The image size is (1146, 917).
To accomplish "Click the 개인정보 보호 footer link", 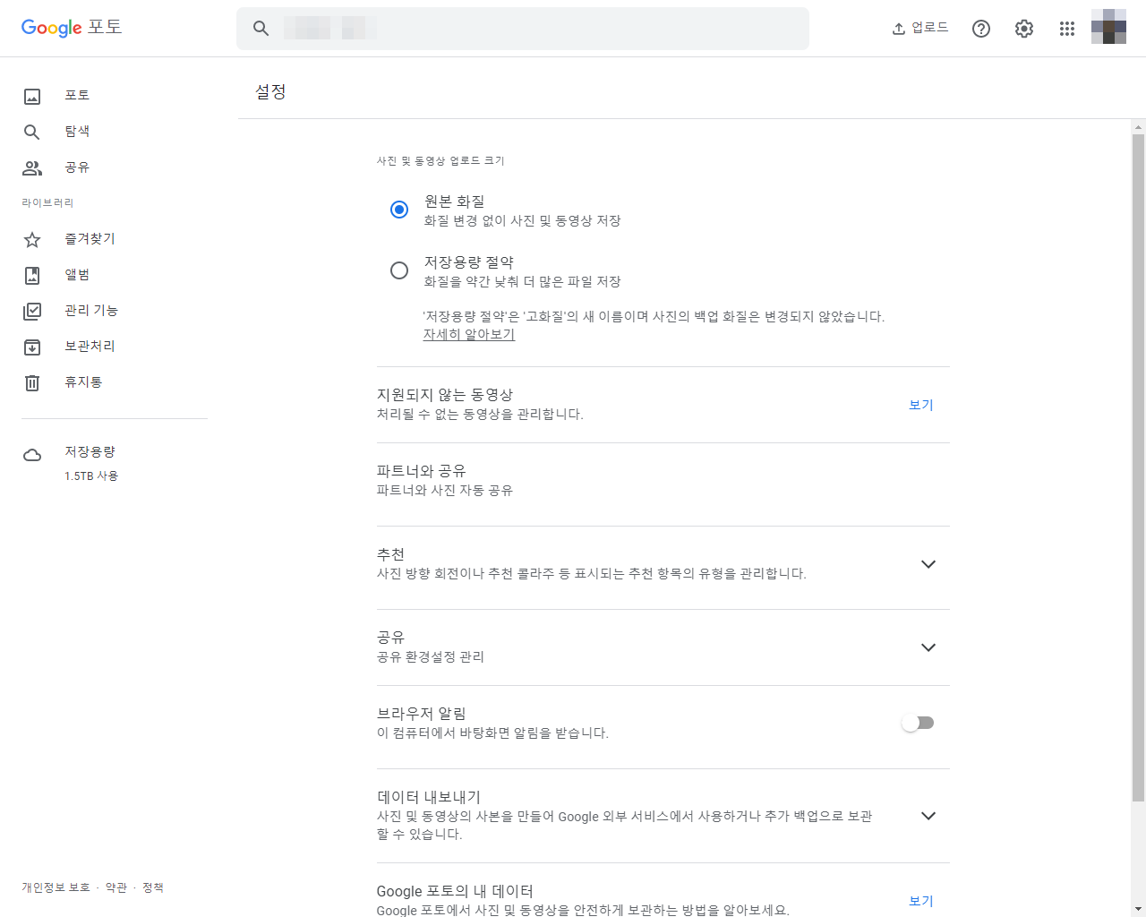I will (56, 887).
